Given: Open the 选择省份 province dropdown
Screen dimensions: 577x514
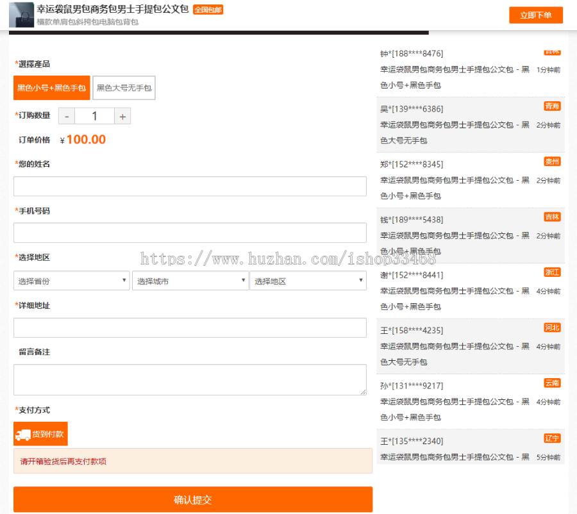Looking at the screenshot, I should point(72,281).
